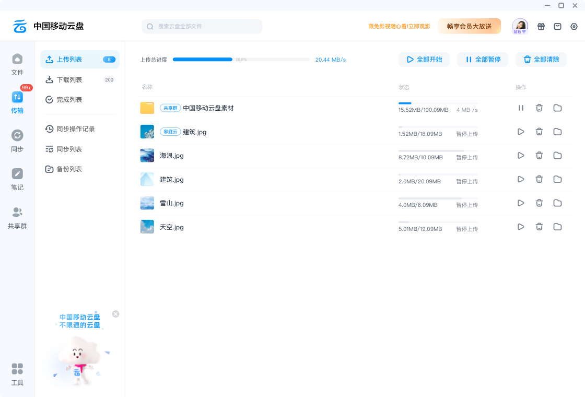
Task: Click the 全部暂停 button
Action: click(483, 60)
